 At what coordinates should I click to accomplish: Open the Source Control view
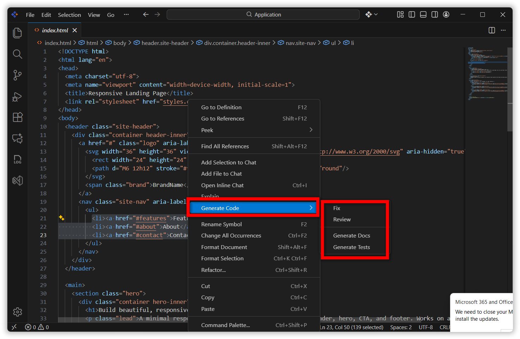point(17,75)
